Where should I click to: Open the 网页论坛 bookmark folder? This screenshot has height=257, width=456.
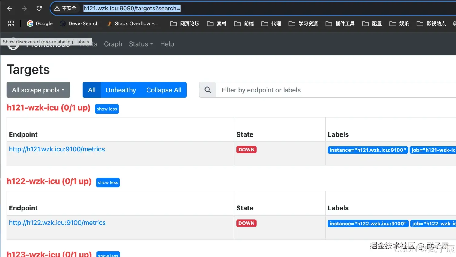[x=185, y=23]
